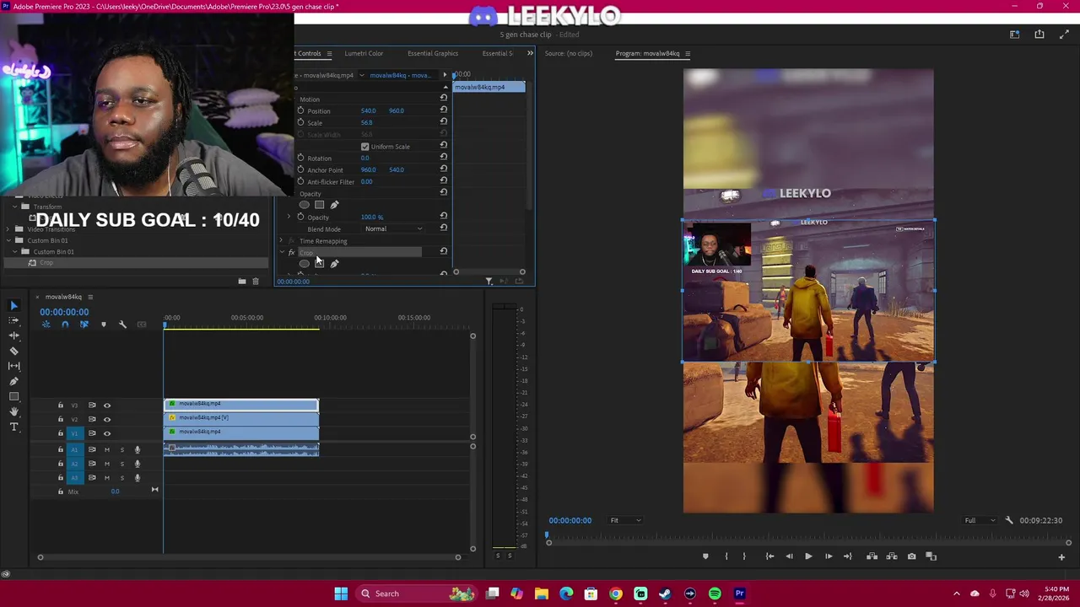This screenshot has height=607, width=1080.
Task: Delete the selected Effects panel item
Action: click(x=256, y=282)
